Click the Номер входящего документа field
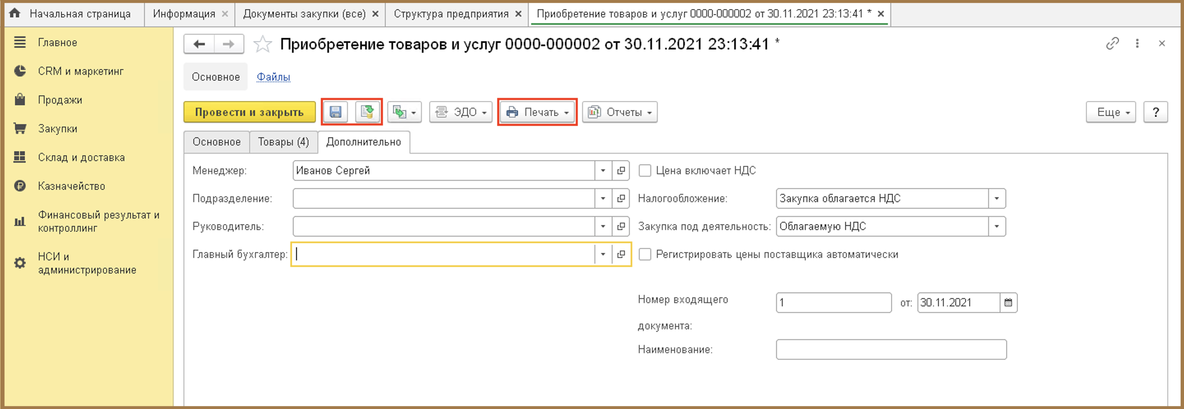This screenshot has height=409, width=1184. pyautogui.click(x=834, y=303)
